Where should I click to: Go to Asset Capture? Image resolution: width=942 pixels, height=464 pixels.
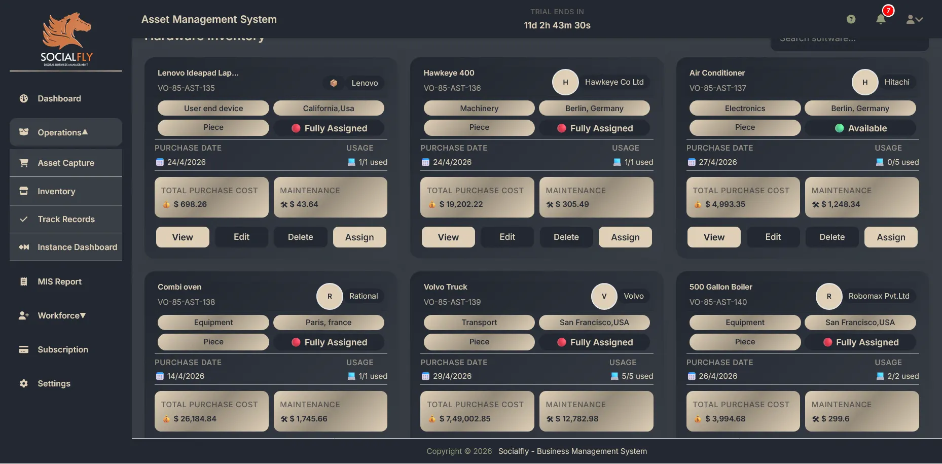[66, 163]
